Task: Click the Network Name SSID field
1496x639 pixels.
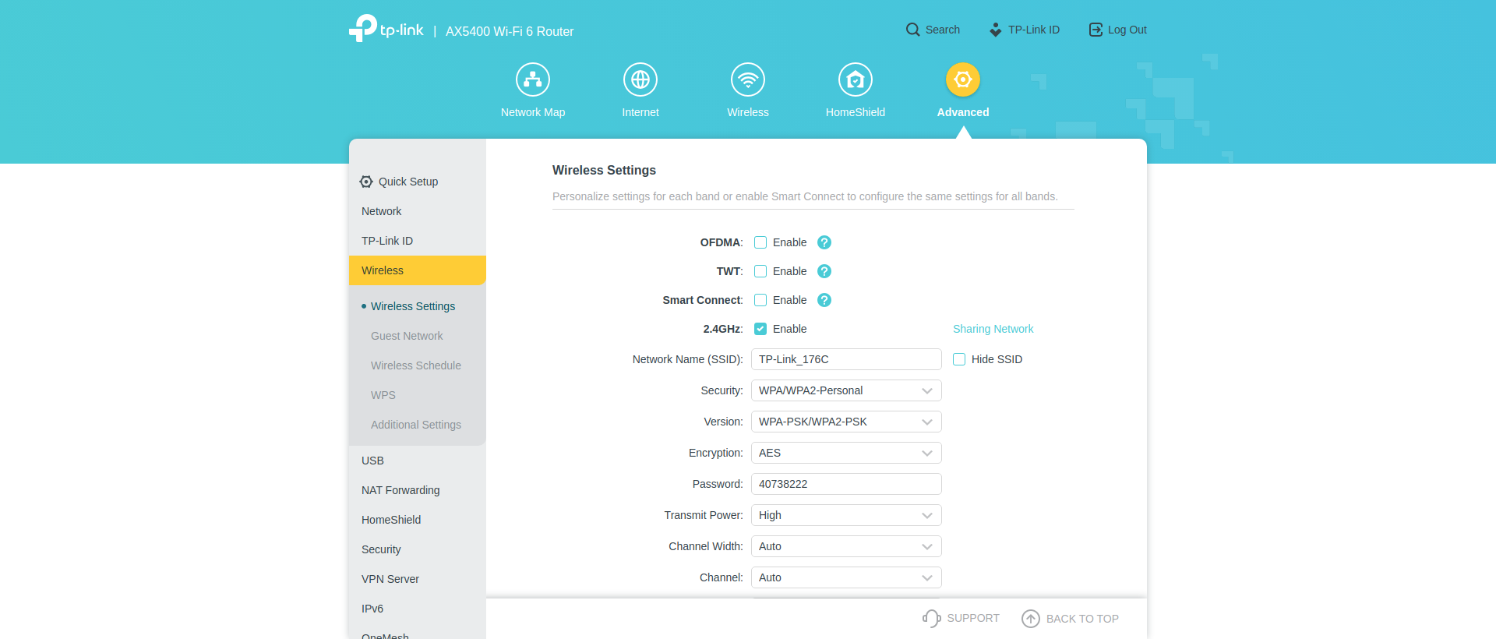Action: [x=846, y=359]
